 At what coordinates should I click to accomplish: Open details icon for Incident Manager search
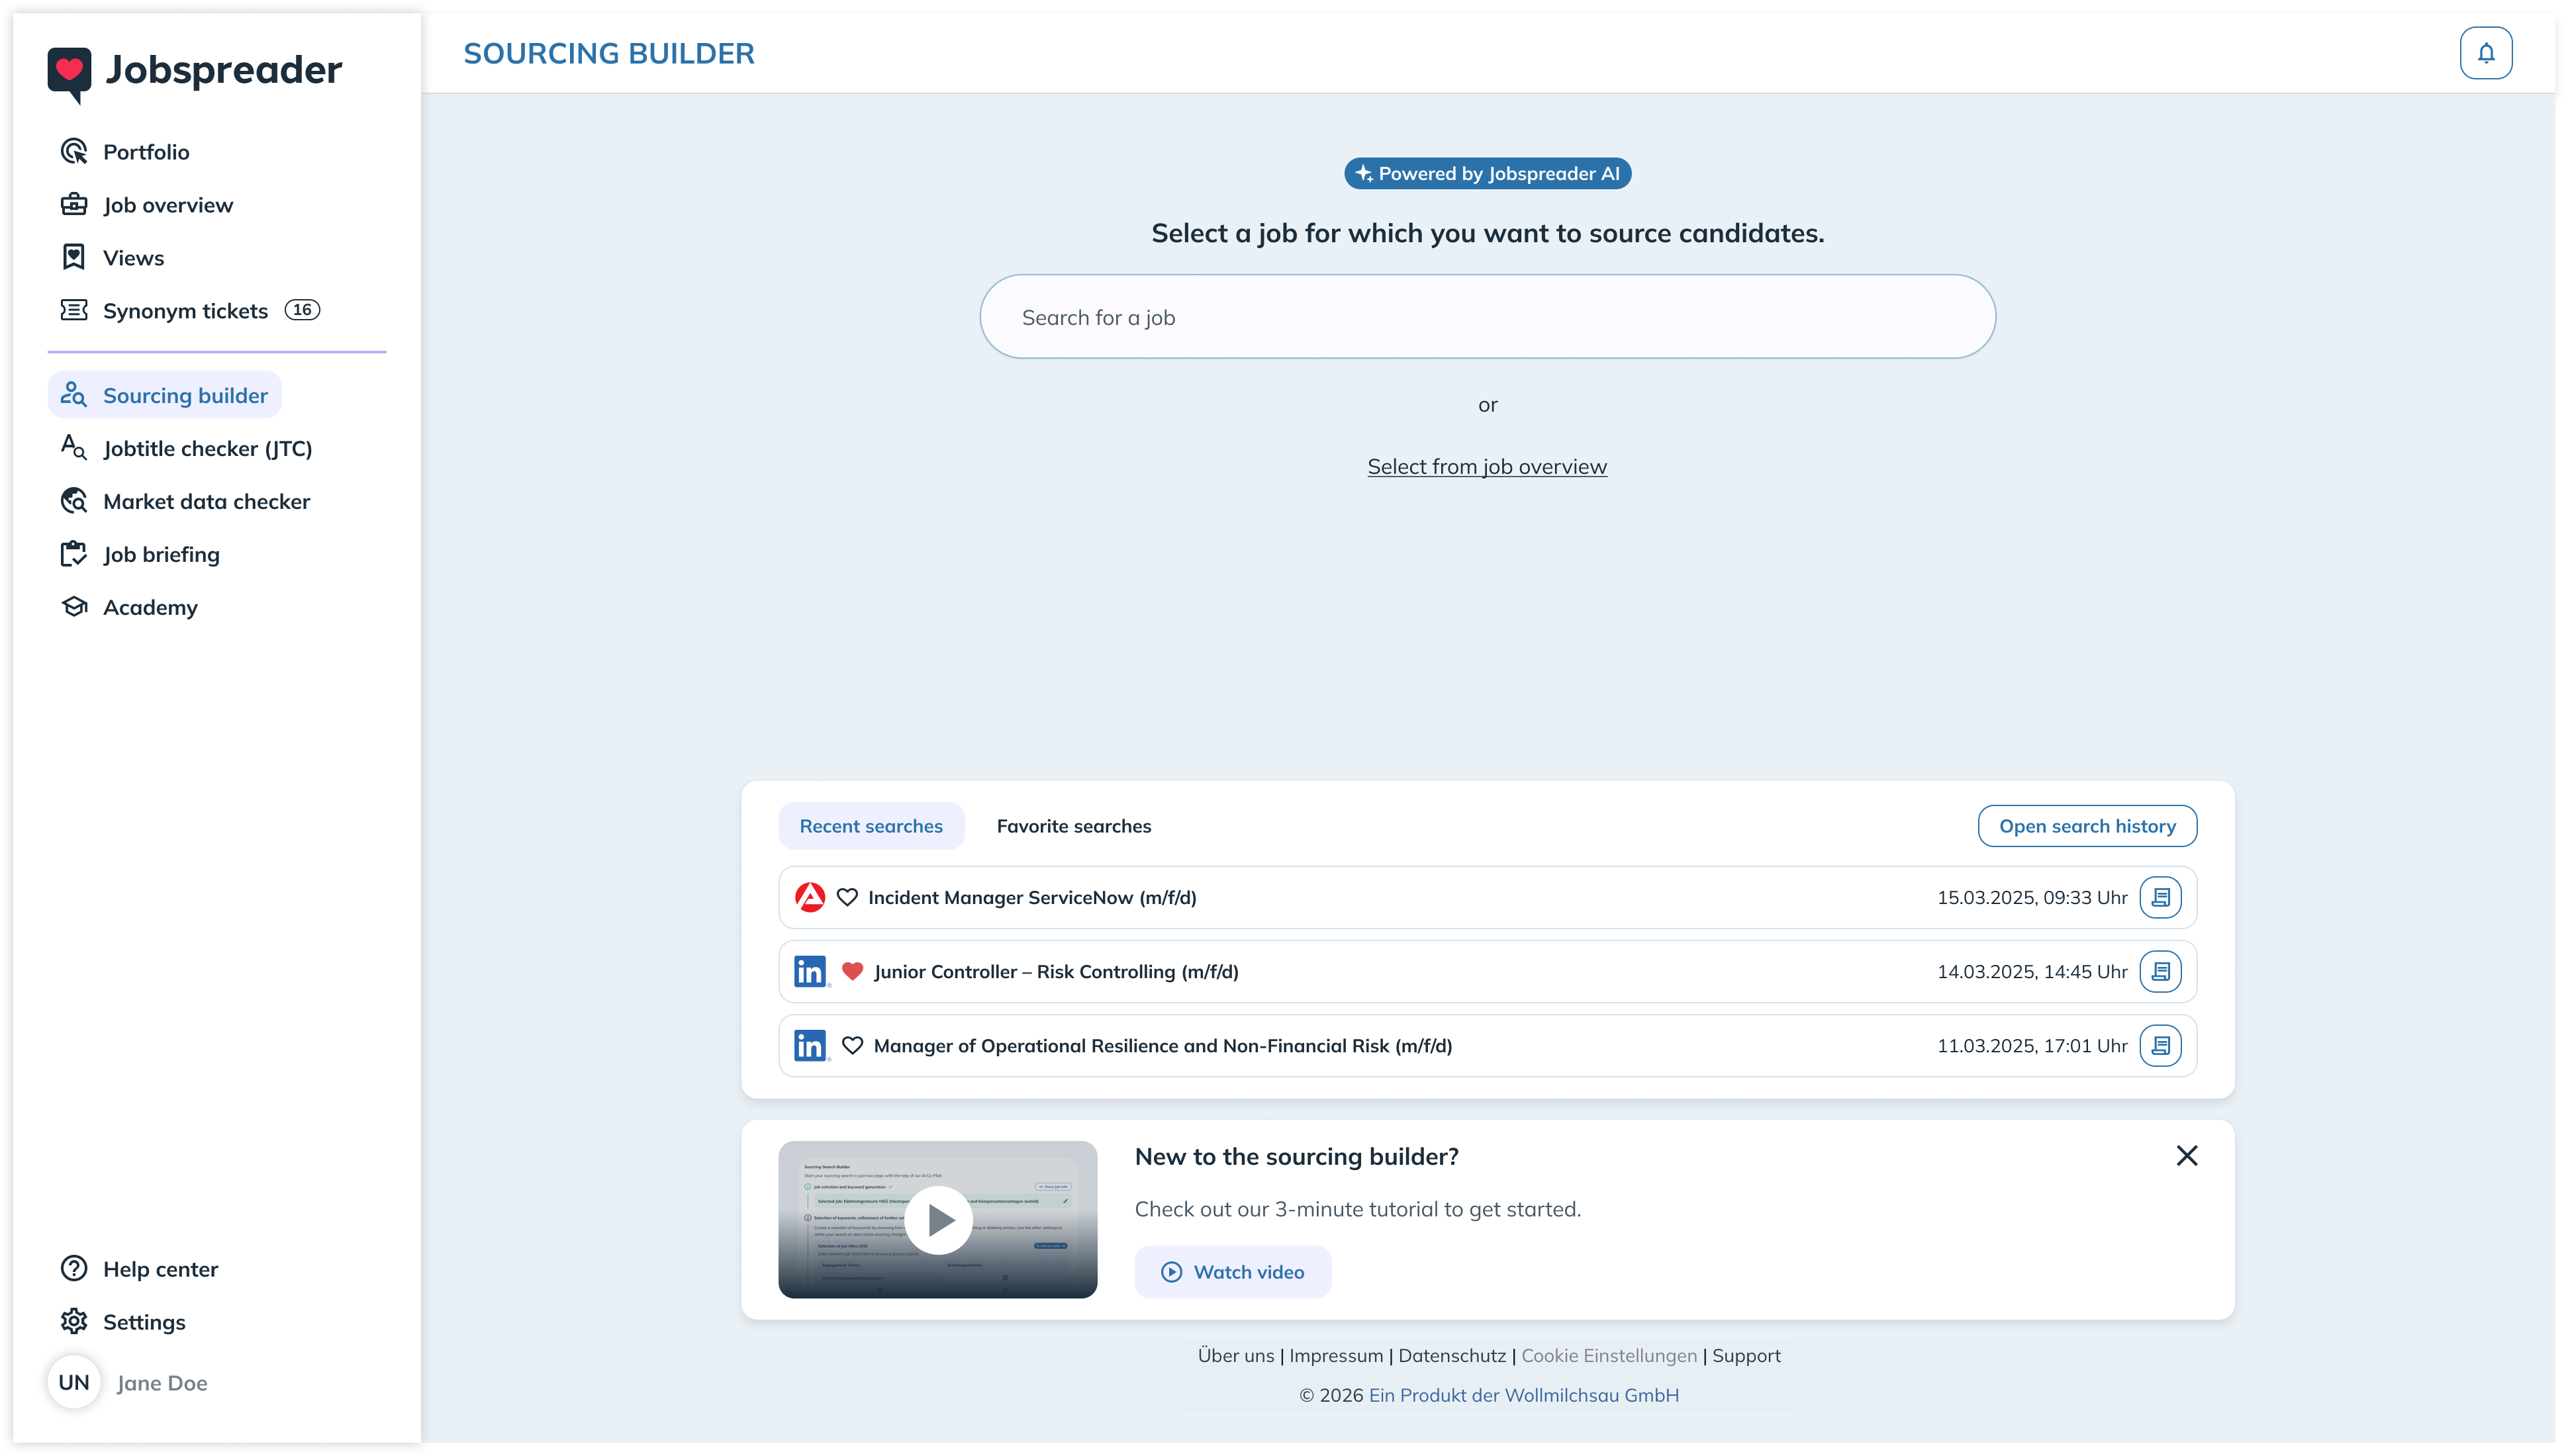2160,897
